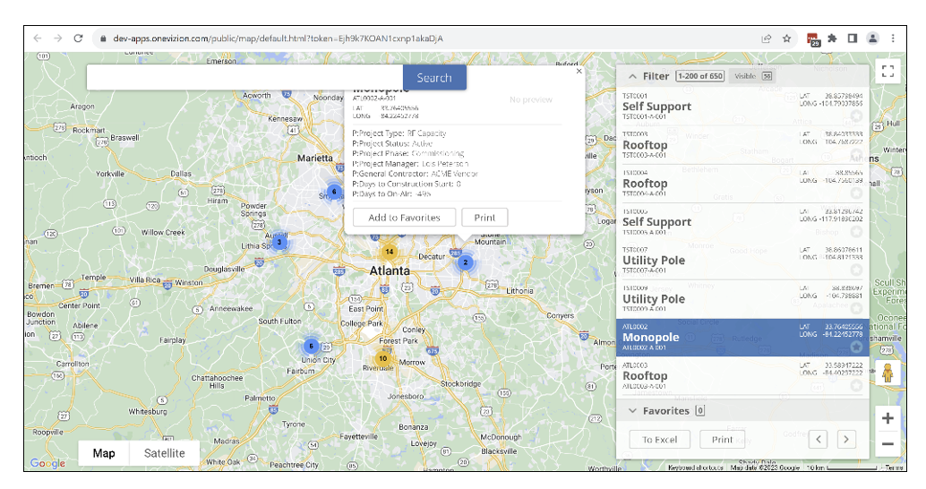Open the Chrome three-dot menu
The image size is (926, 489).
[893, 39]
